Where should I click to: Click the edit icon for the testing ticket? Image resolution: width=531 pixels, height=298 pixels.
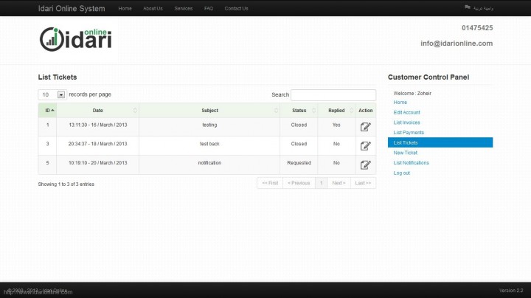click(x=365, y=126)
